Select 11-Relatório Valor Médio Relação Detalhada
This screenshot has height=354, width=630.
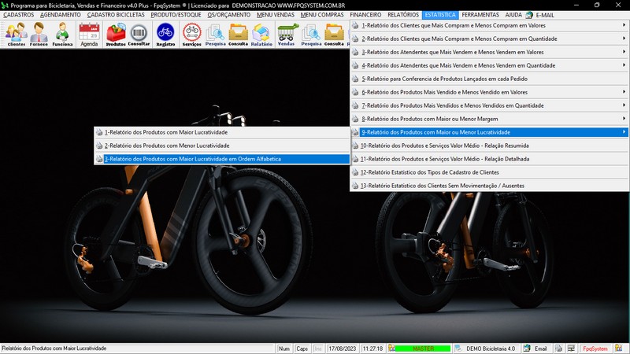(x=489, y=159)
